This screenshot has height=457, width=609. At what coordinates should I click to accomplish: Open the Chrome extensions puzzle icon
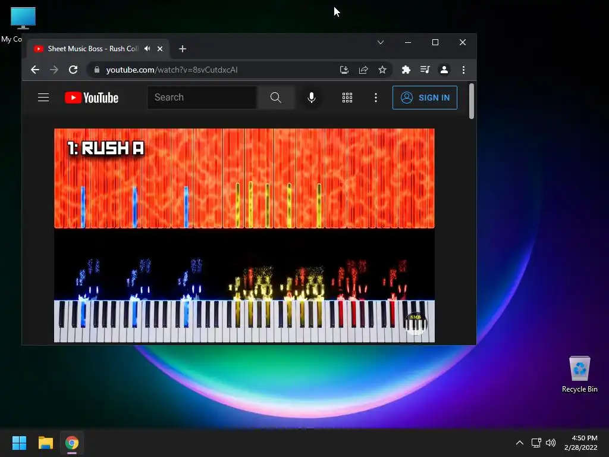pos(406,70)
